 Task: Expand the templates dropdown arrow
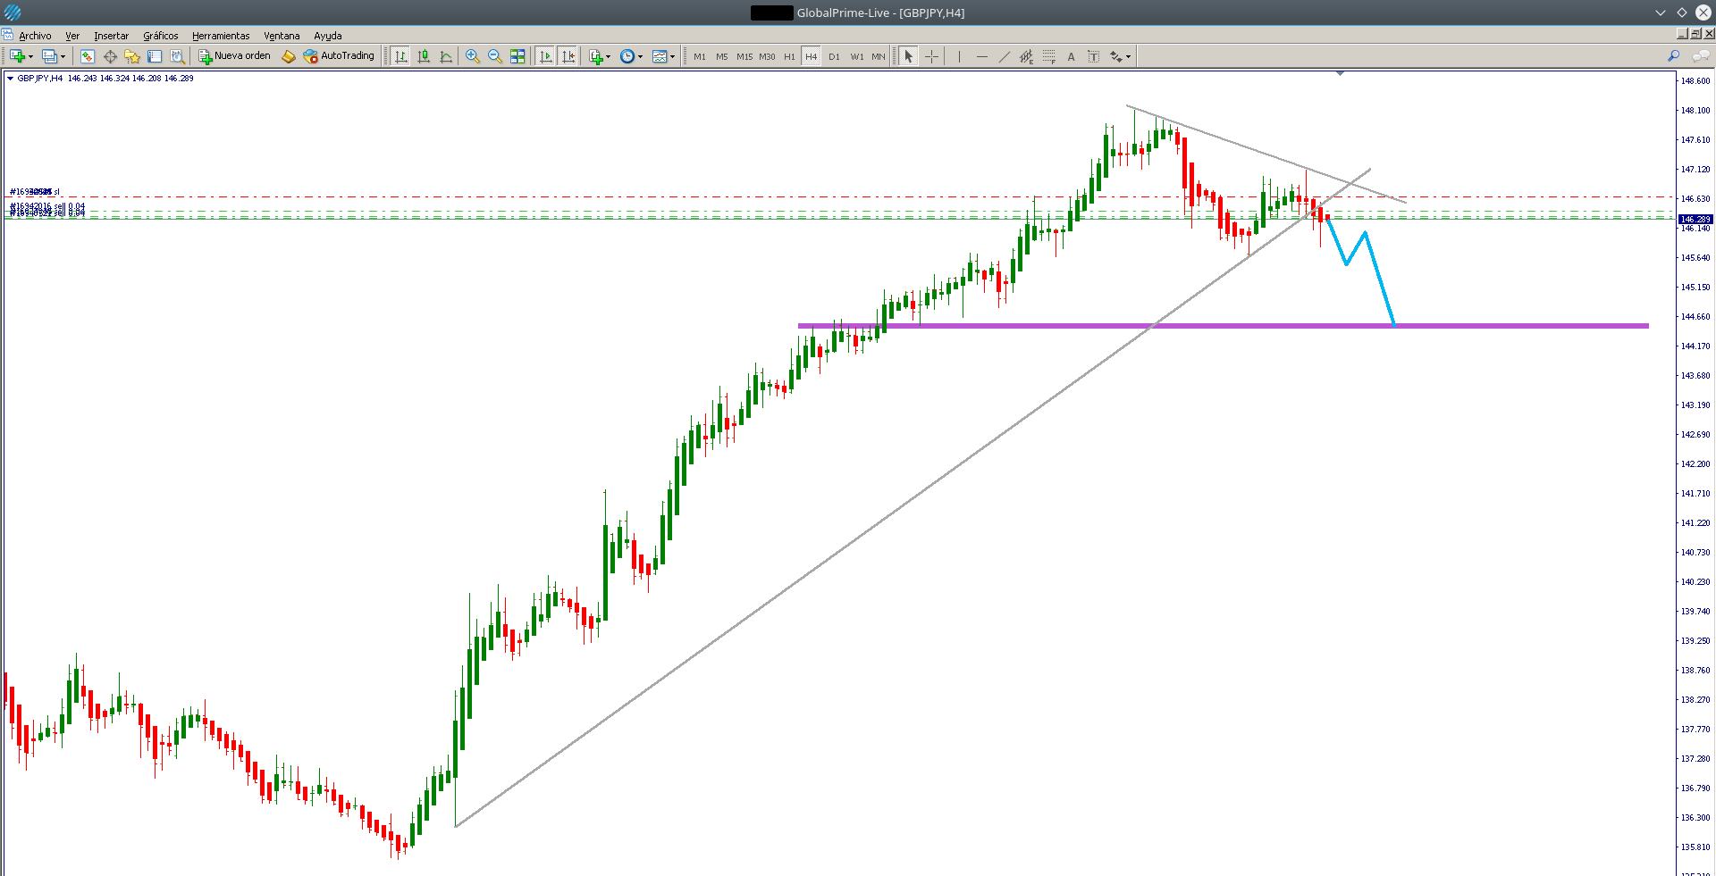pos(672,56)
